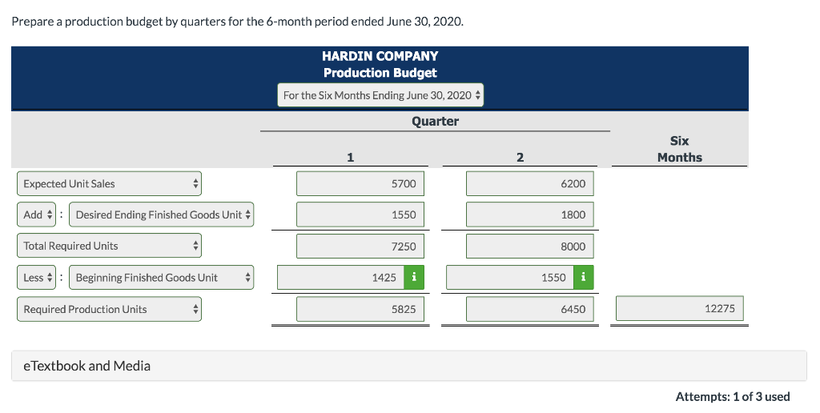Click the Quarter column group header
820x413 pixels.
tap(435, 122)
